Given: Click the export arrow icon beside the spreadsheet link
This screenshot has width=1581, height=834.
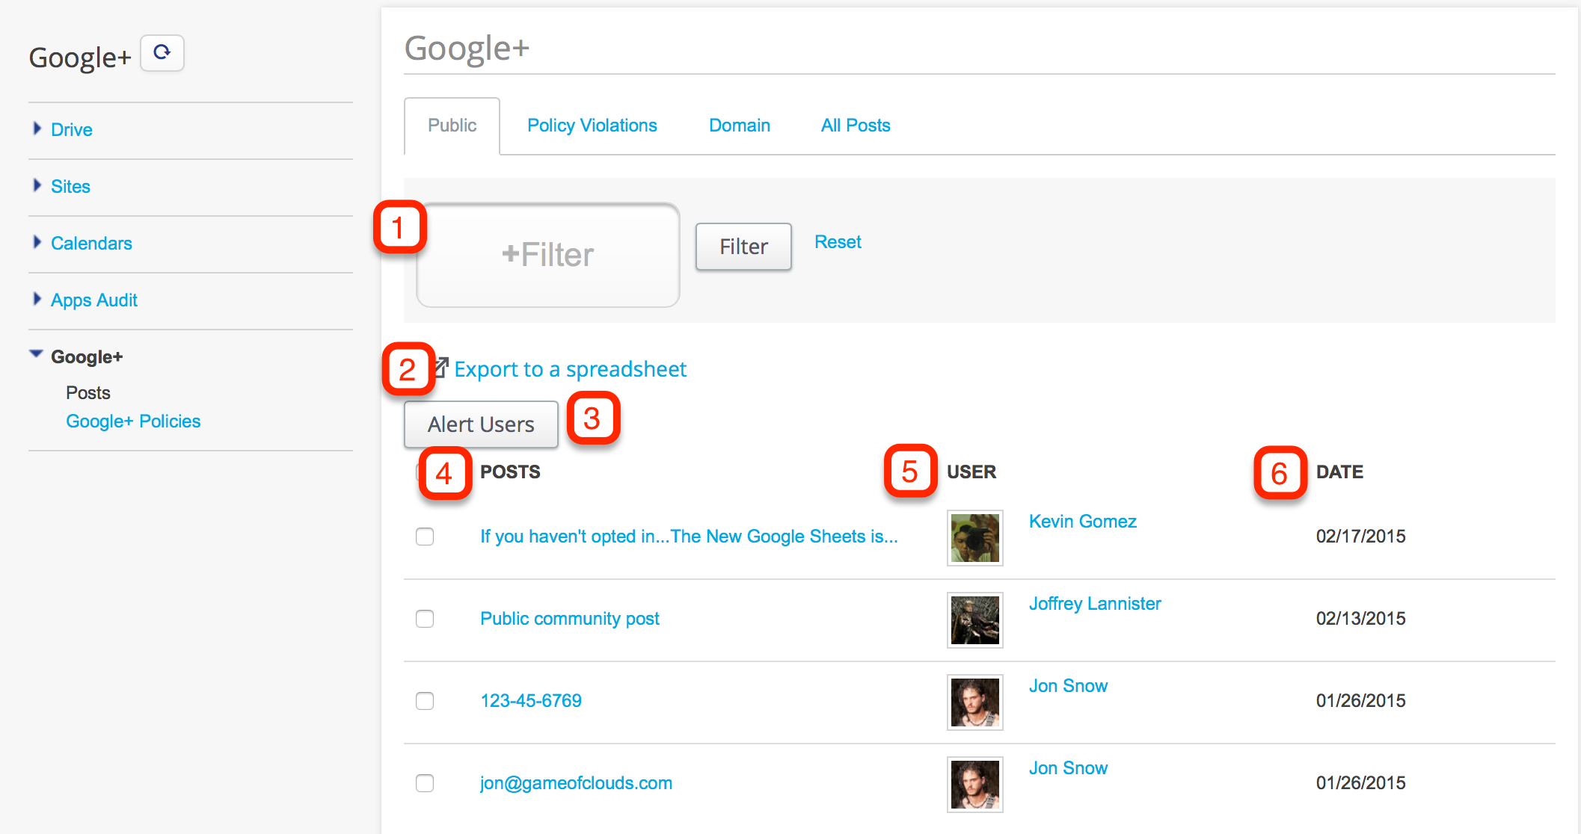Looking at the screenshot, I should point(442,368).
